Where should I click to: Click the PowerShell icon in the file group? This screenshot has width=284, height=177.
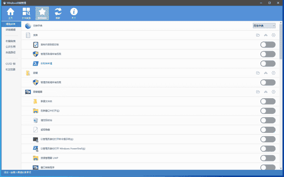click(x=35, y=64)
